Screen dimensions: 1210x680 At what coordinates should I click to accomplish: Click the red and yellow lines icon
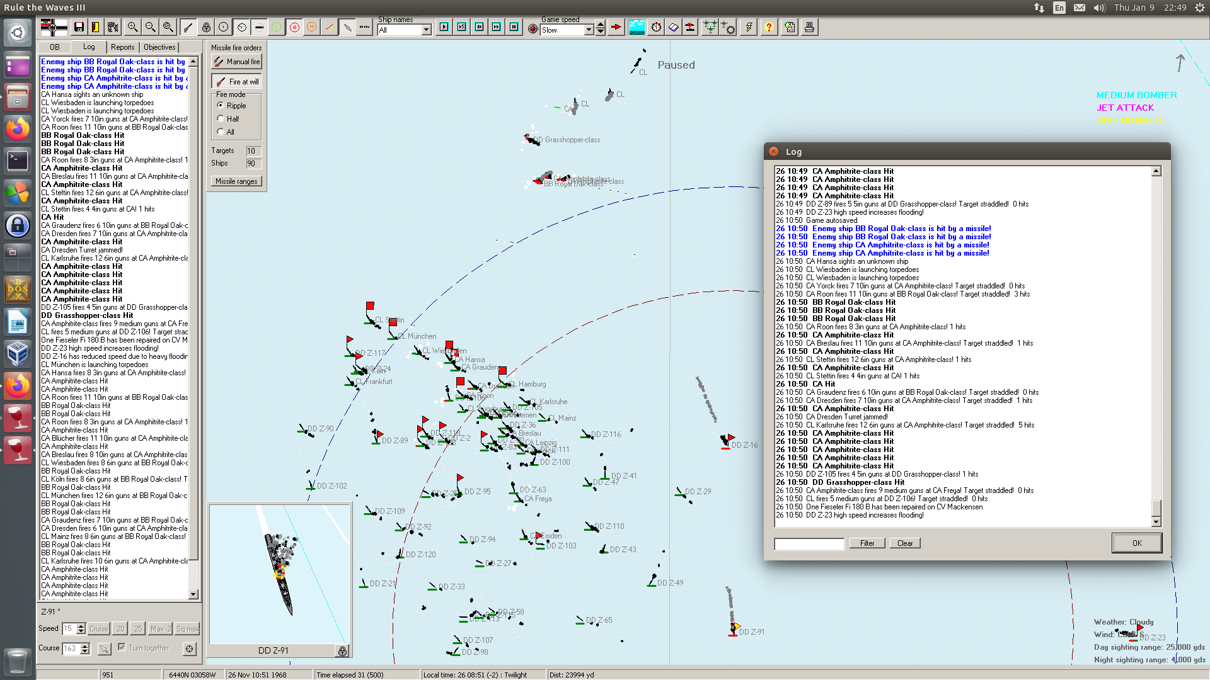click(330, 27)
